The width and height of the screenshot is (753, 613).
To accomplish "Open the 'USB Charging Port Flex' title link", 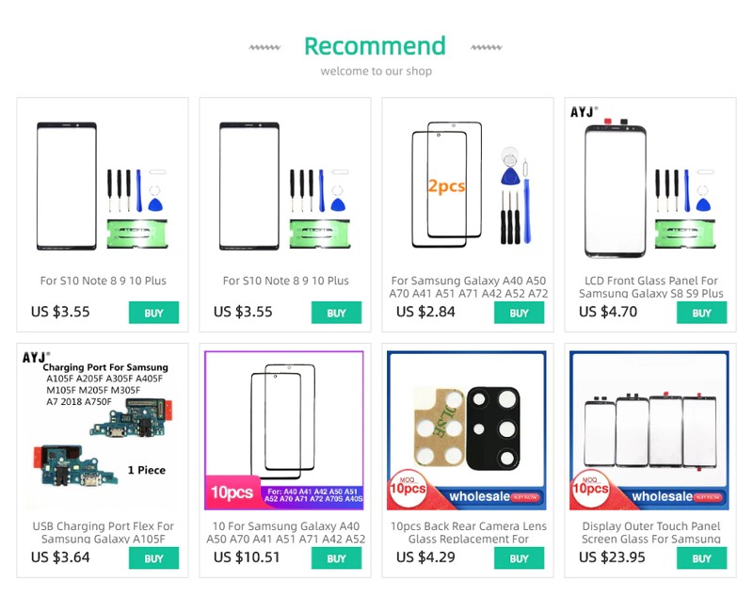I will [102, 533].
